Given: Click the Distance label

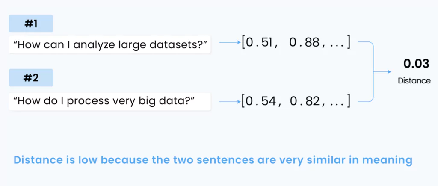Looking at the screenshot, I should click(x=414, y=81).
